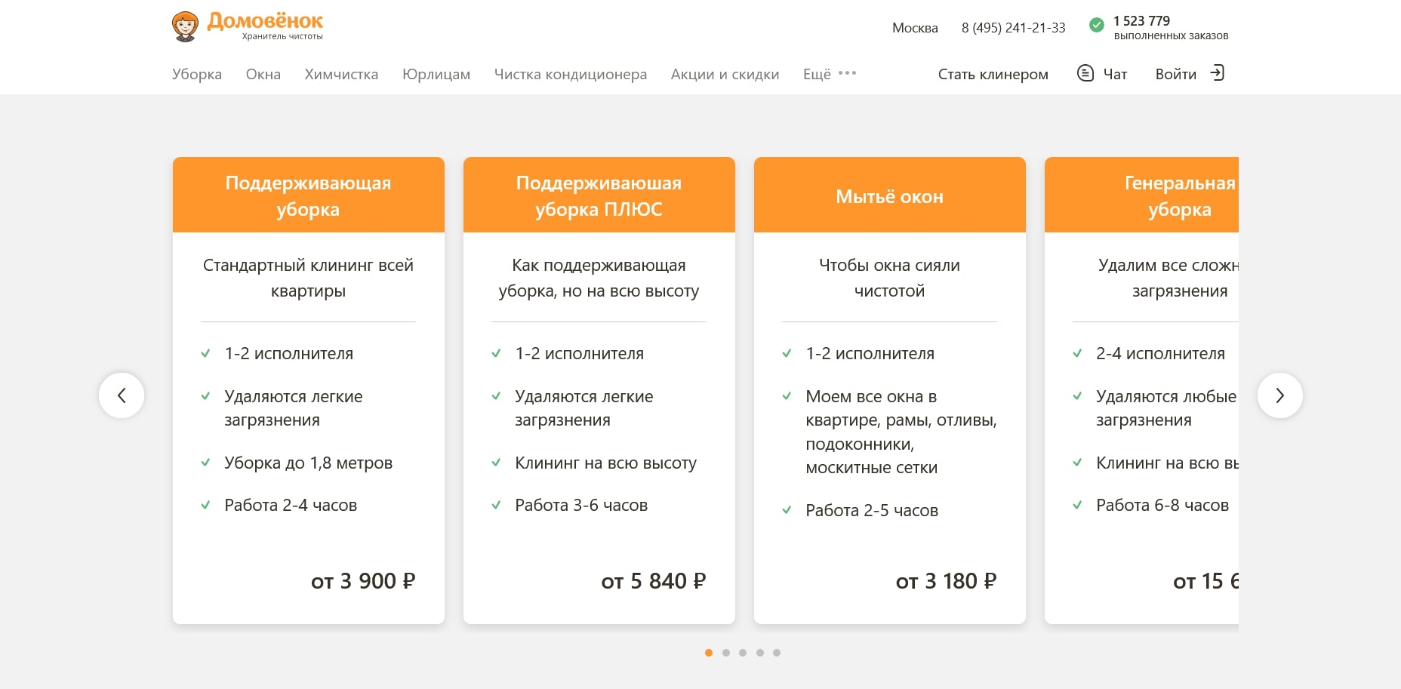Open the chat bubble icon
The image size is (1401, 689).
pyautogui.click(x=1085, y=73)
